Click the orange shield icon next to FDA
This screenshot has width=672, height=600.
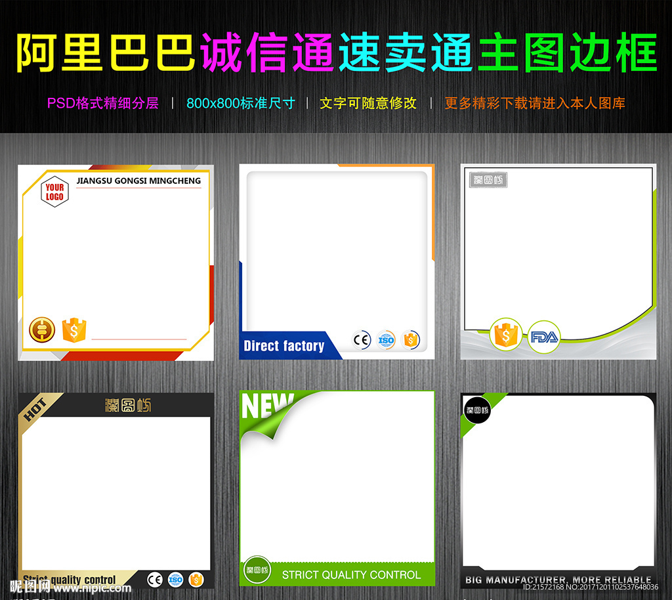[506, 335]
